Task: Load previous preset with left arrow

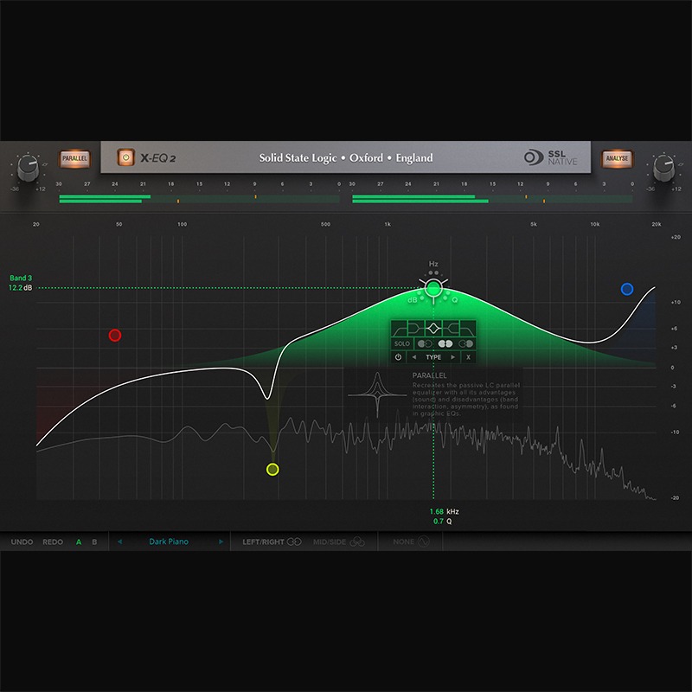Action: (x=119, y=541)
